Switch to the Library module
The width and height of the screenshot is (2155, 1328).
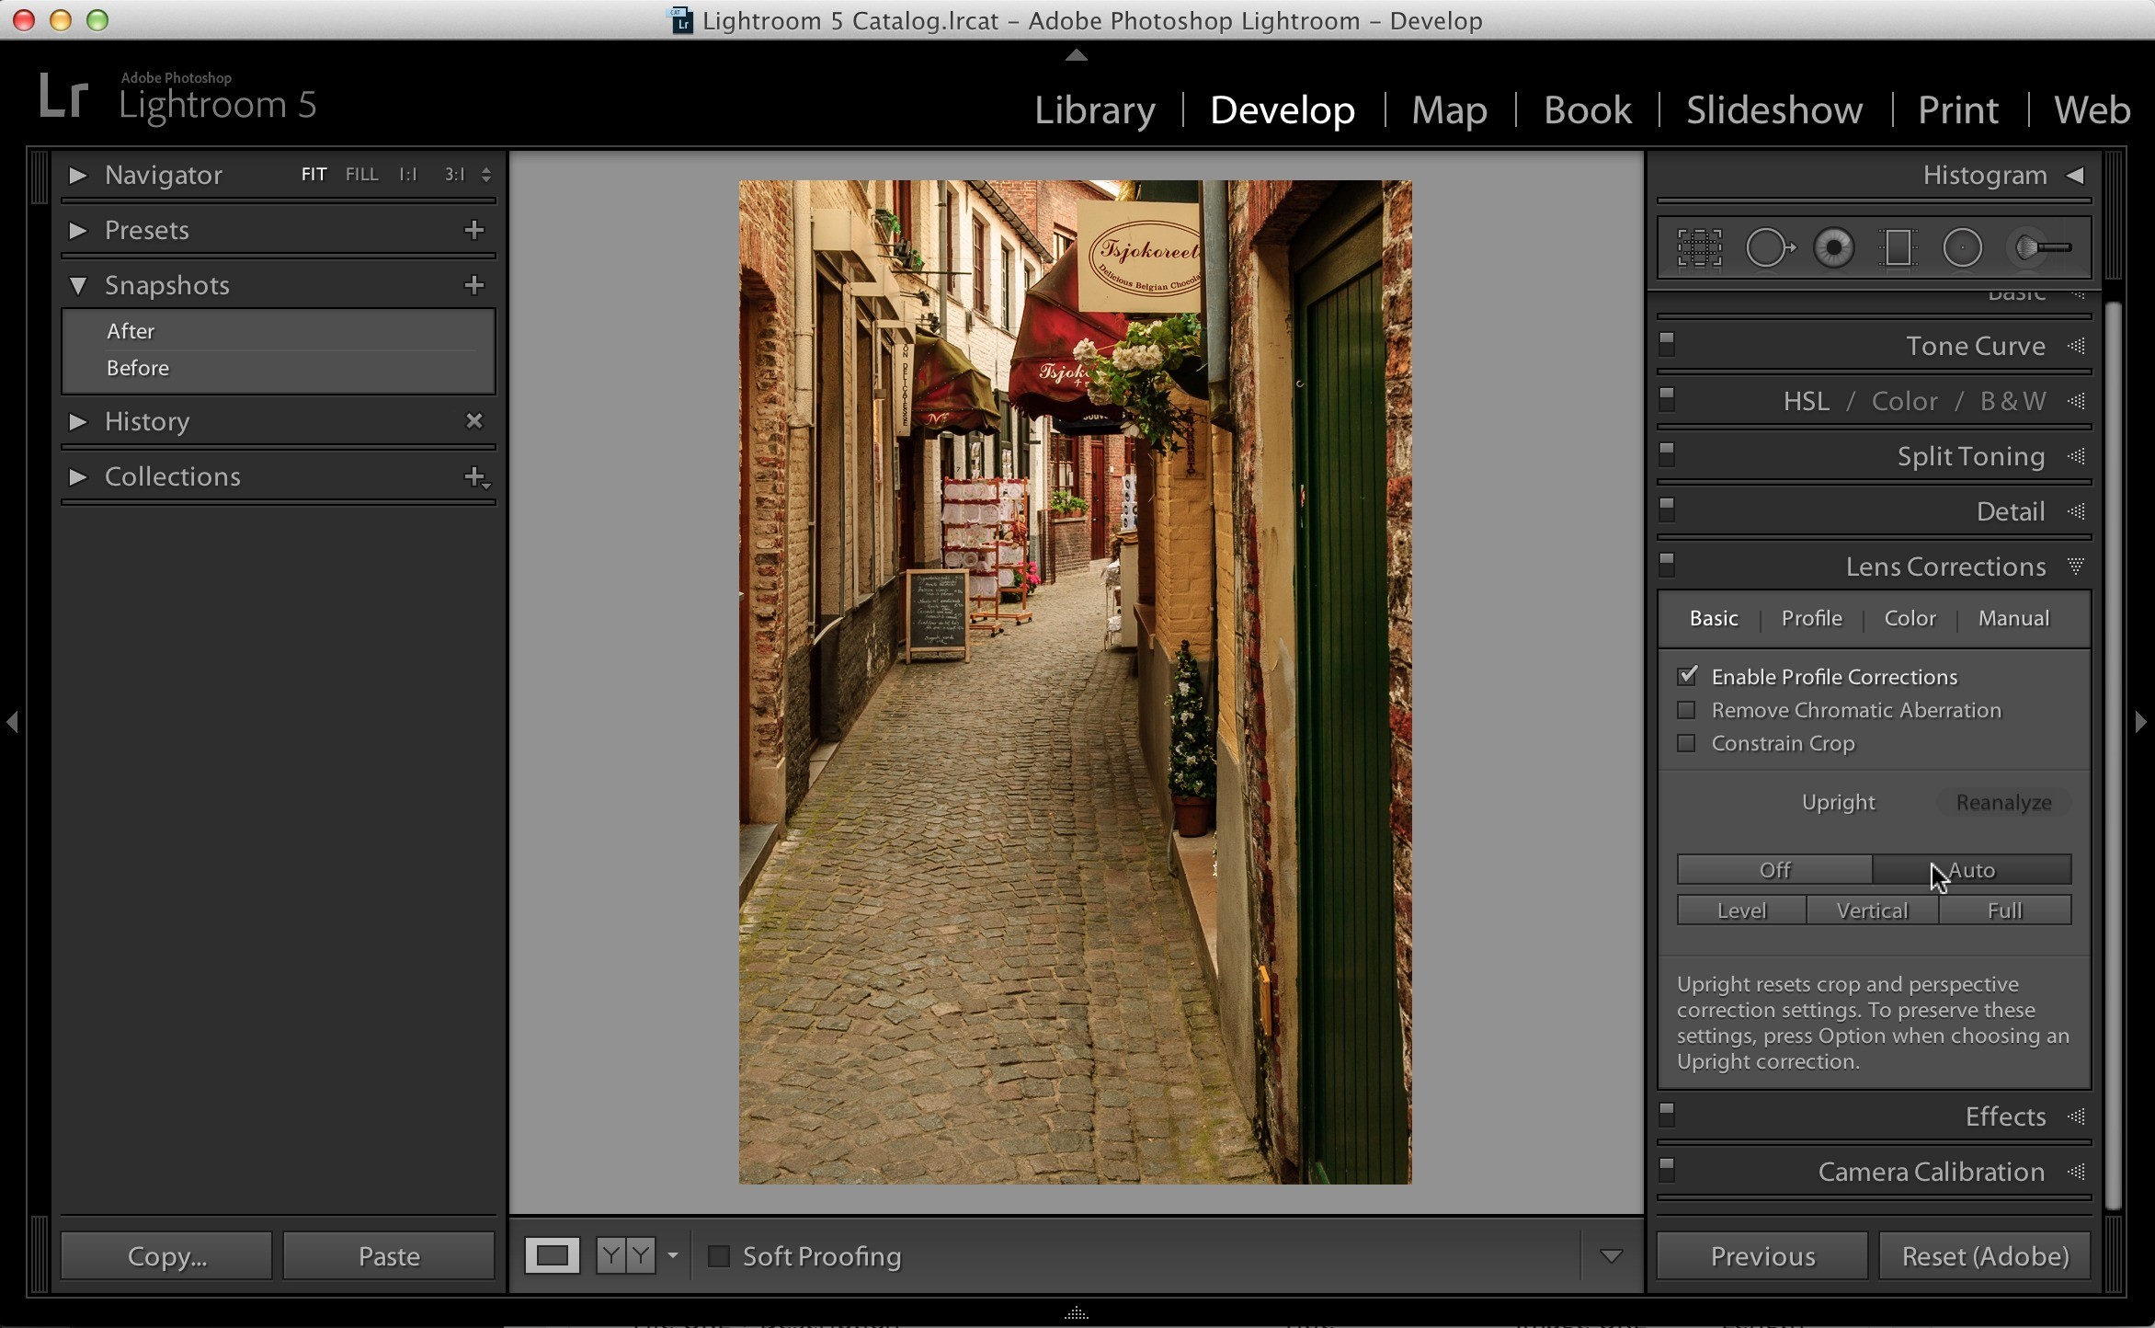pyautogui.click(x=1095, y=110)
